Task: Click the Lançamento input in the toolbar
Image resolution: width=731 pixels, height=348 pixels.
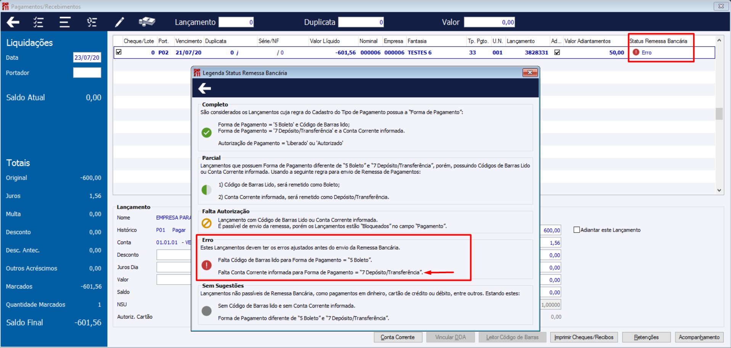Action: point(236,22)
